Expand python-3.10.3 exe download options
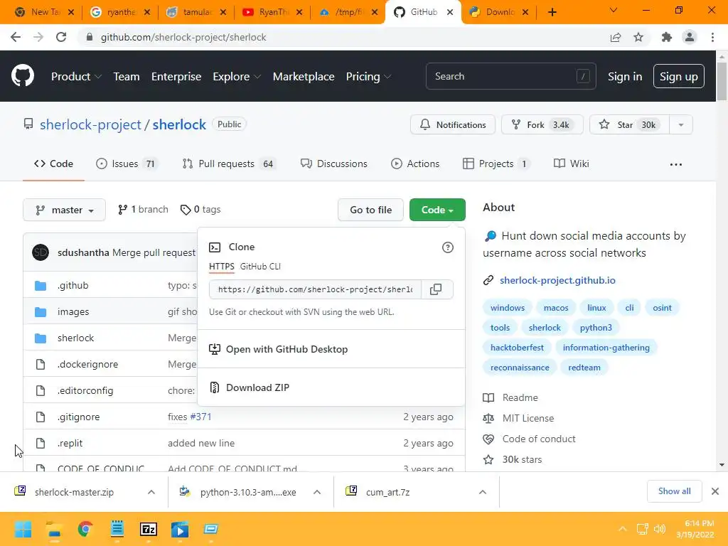 tap(317, 492)
